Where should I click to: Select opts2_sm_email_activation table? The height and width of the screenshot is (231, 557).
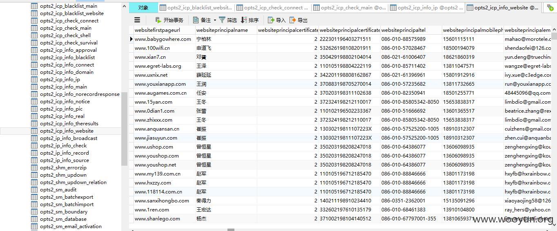(x=71, y=227)
